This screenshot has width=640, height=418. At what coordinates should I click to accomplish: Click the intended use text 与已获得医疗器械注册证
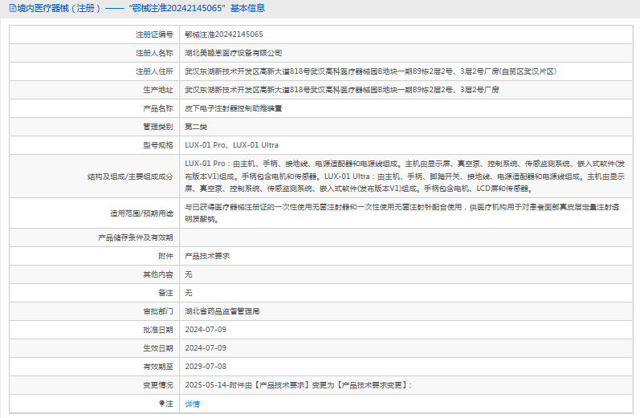(402, 213)
